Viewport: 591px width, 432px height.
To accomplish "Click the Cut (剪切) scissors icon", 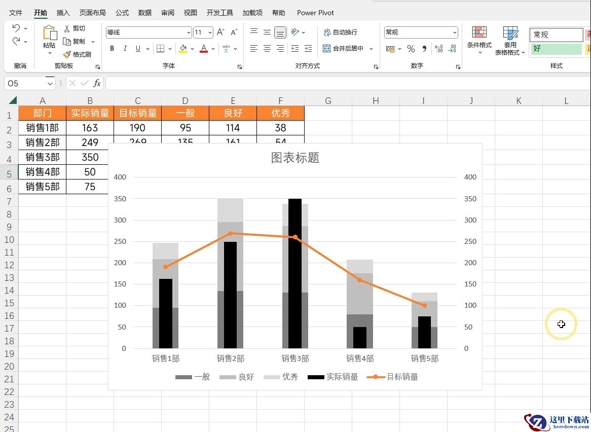I will 67,28.
